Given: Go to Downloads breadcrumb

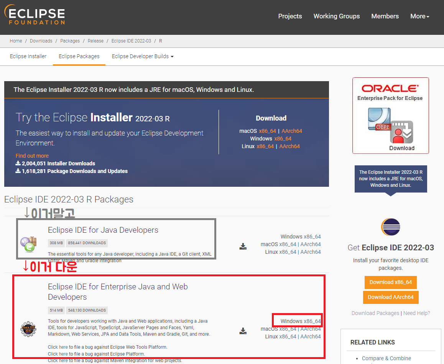Looking at the screenshot, I should point(41,41).
